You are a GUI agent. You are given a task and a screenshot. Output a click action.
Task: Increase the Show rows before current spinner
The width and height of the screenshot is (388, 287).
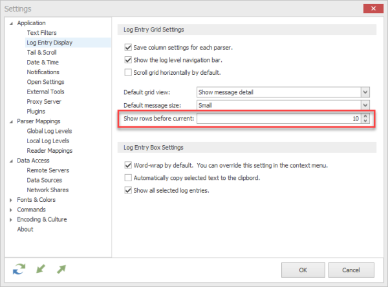[x=365, y=115]
